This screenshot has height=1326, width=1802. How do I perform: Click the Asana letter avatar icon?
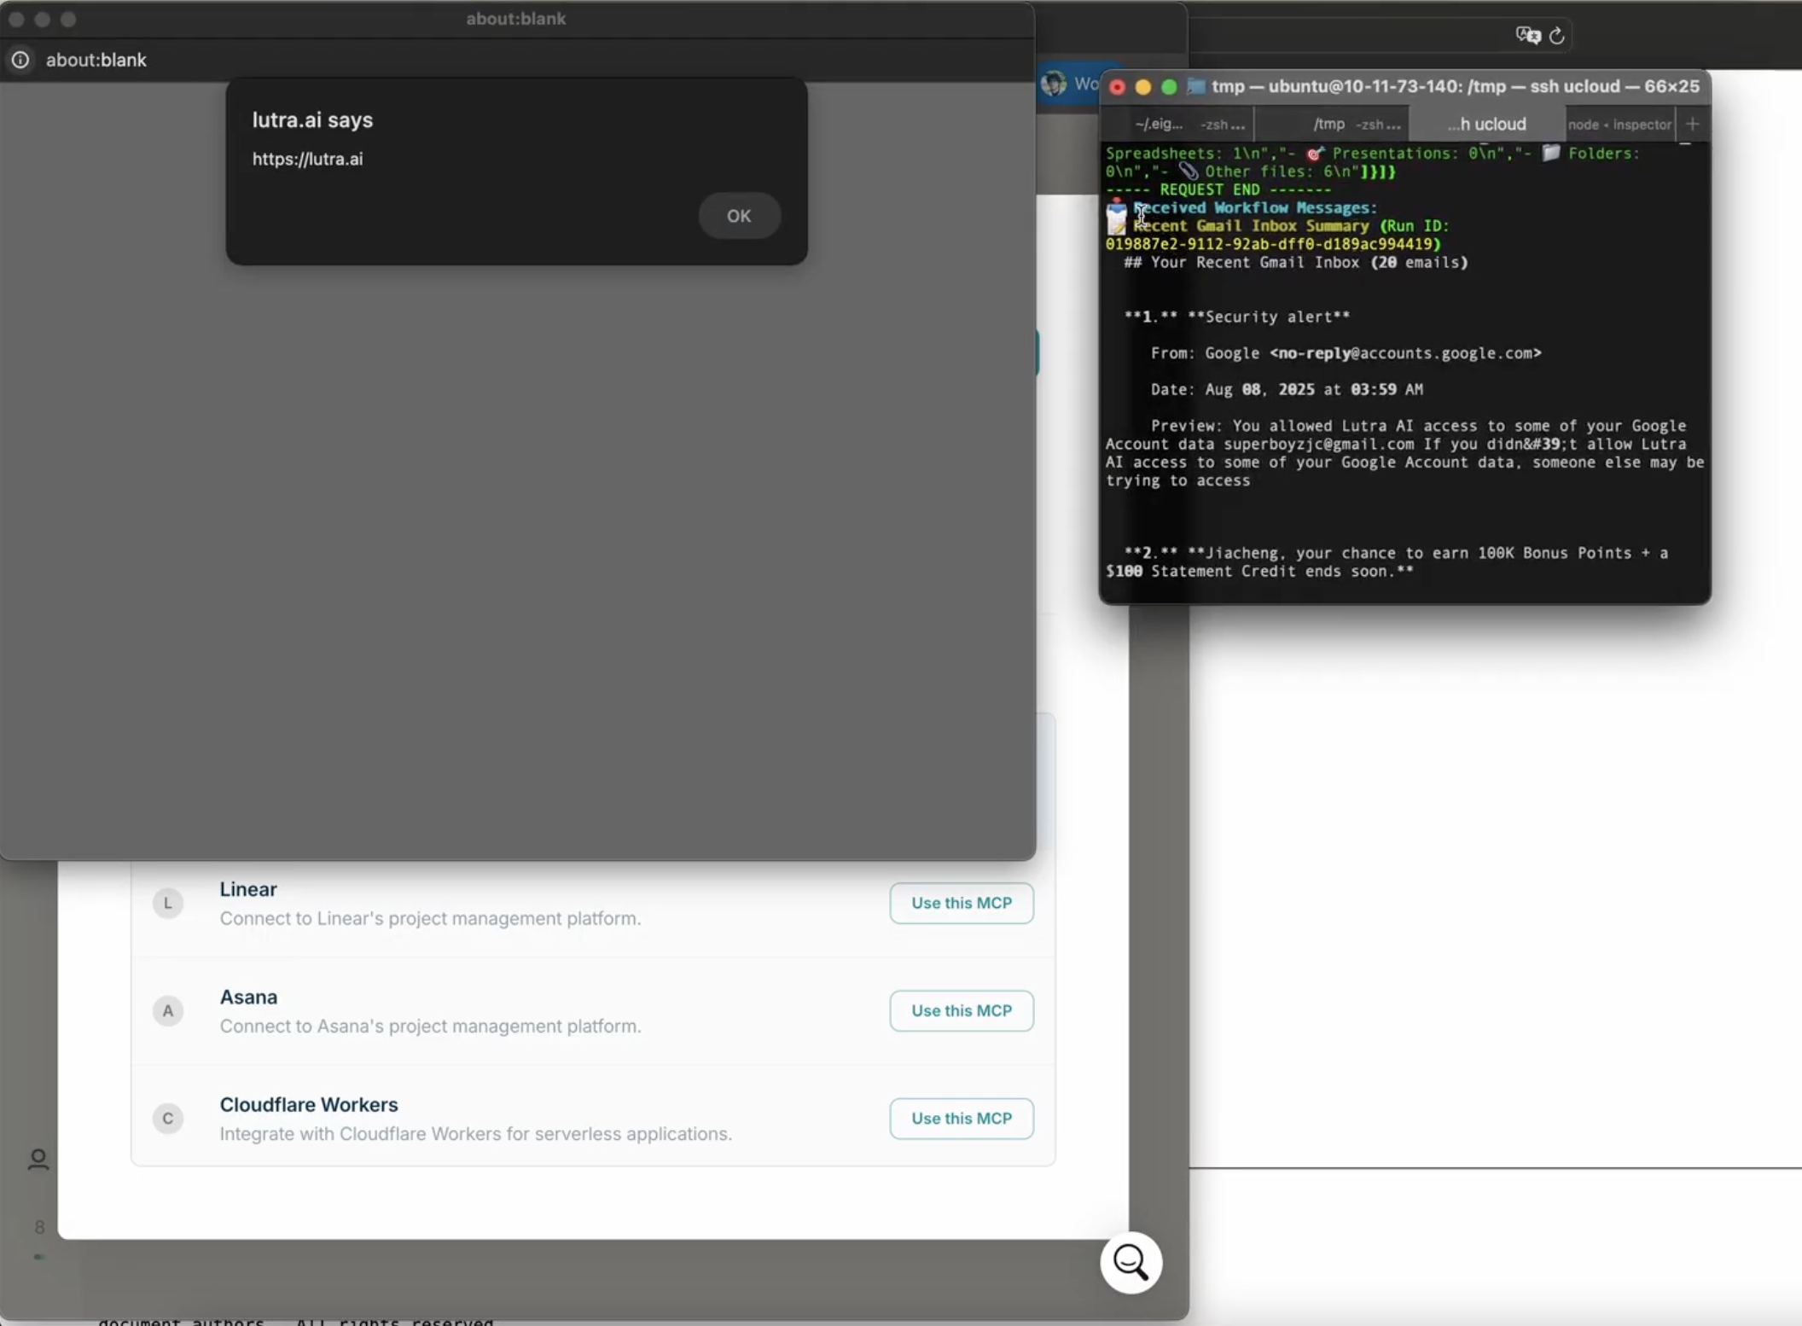(168, 1010)
